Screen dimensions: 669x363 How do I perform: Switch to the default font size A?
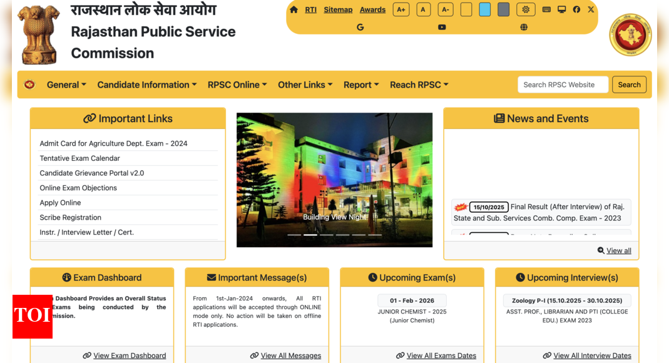[423, 9]
